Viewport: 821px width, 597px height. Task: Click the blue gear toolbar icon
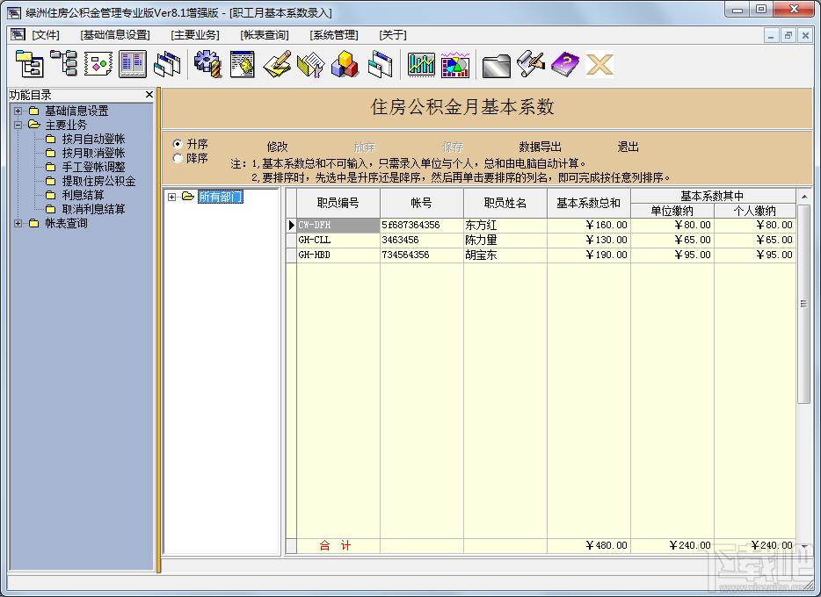[208, 64]
